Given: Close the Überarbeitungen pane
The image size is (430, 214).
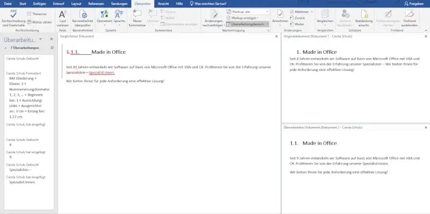Looking at the screenshot, I should [x=52, y=39].
